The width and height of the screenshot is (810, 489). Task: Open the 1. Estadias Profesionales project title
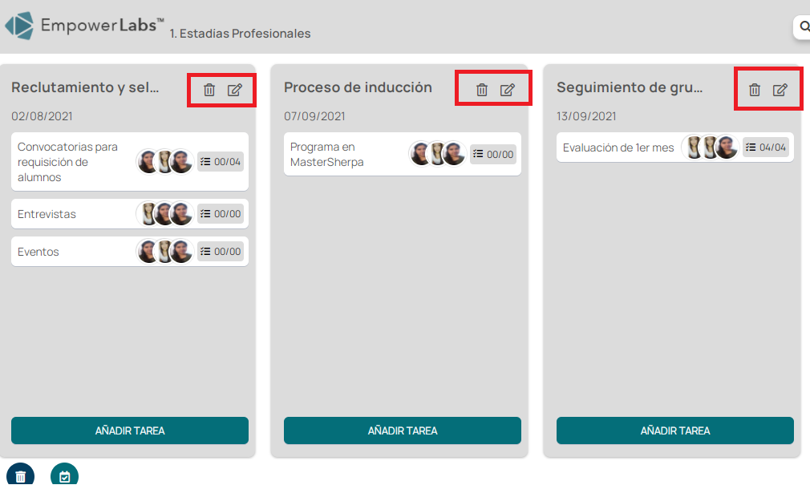241,34
